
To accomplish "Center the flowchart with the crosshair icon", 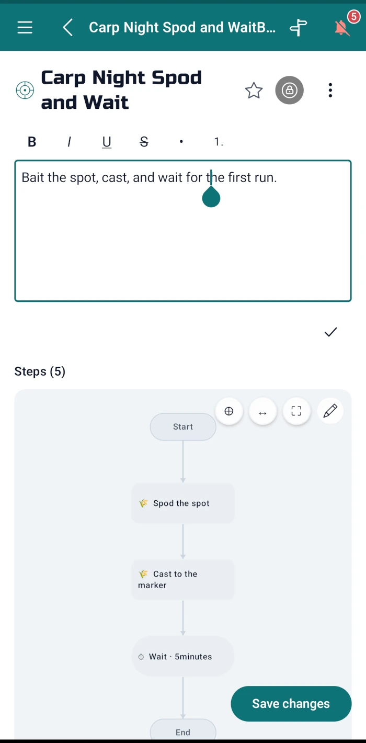I will [229, 411].
